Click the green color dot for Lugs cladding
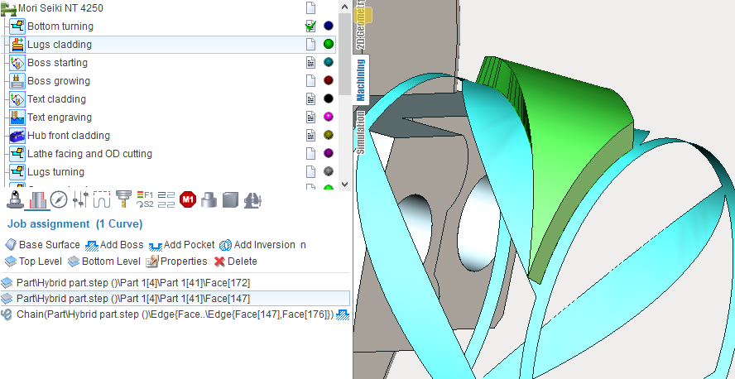Viewport: 735px width, 379px height. tap(329, 45)
